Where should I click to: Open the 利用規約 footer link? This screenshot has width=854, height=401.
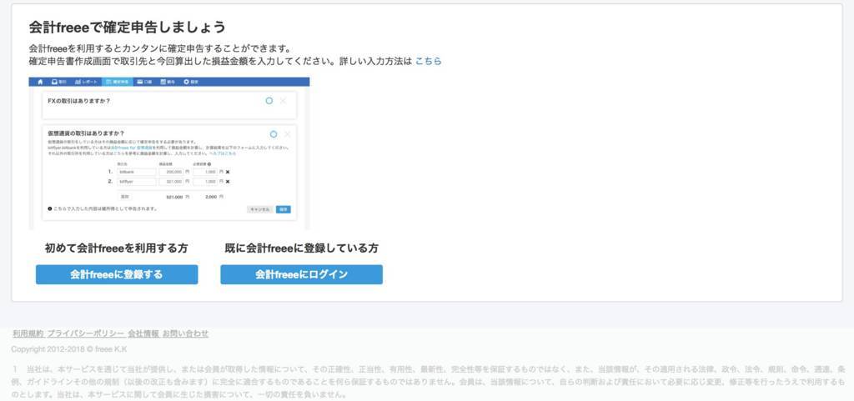point(28,333)
